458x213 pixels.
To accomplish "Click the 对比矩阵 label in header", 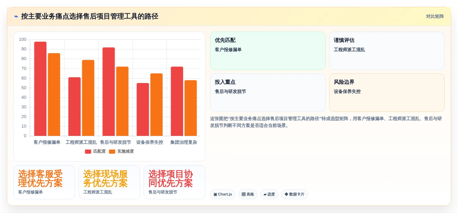I will [435, 16].
